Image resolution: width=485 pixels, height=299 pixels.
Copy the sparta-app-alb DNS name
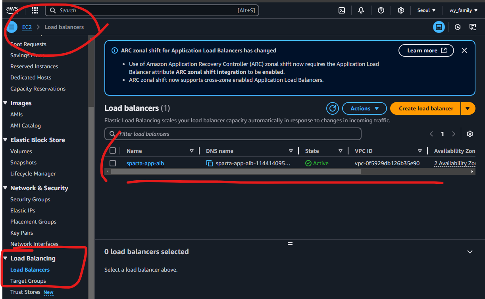pos(210,163)
